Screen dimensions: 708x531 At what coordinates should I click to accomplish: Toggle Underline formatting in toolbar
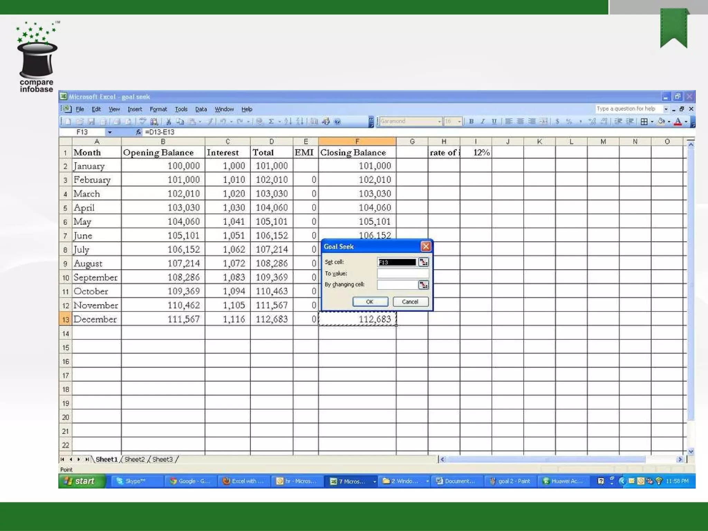tap(494, 121)
